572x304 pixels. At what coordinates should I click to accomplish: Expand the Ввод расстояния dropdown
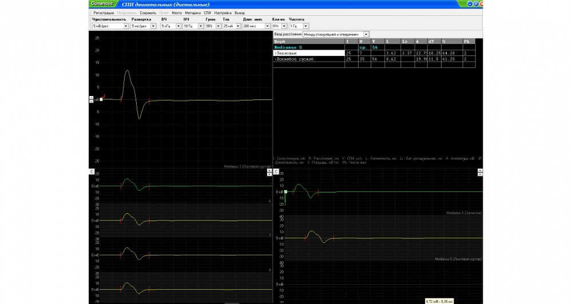(366, 34)
